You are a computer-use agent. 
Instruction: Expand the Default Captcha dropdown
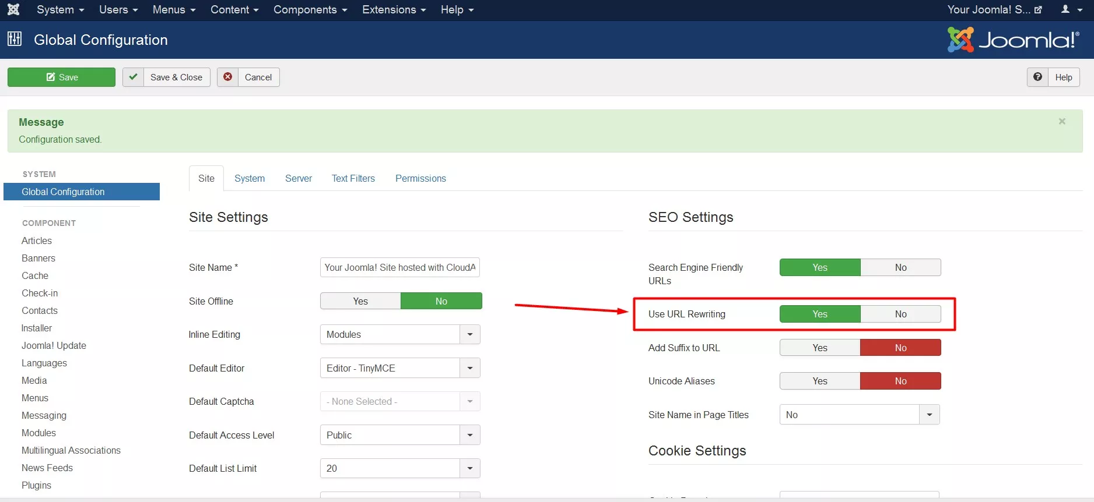tap(400, 401)
